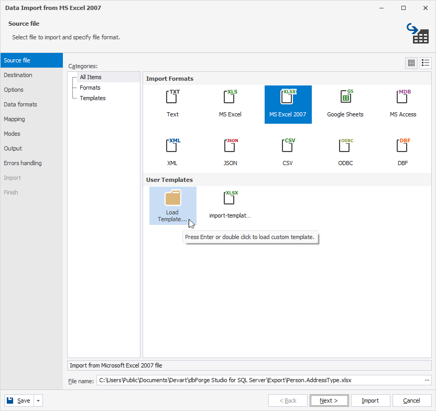Click the Import Formats group header
436x411 pixels.
[x=287, y=79]
